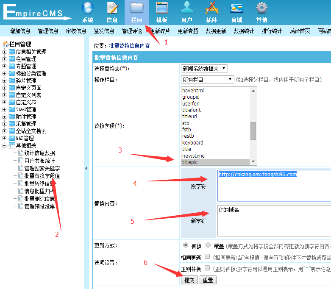
Task: Select titleurl in the field list
Action: pos(216,116)
